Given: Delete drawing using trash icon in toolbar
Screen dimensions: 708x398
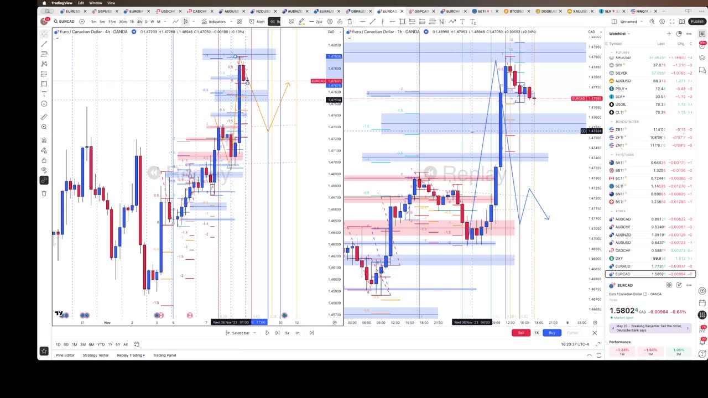Looking at the screenshot, I should click(350, 22).
